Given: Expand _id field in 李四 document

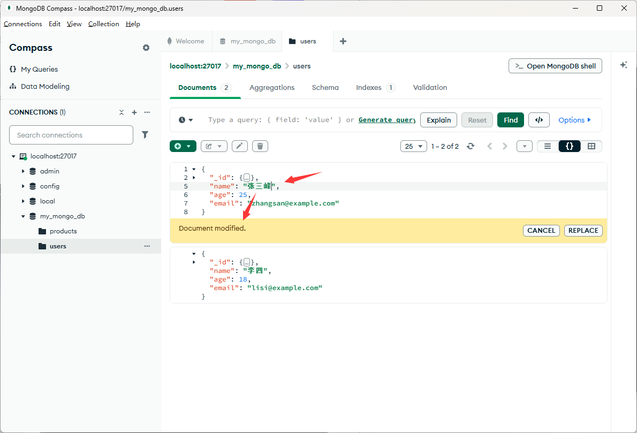Looking at the screenshot, I should (x=194, y=262).
